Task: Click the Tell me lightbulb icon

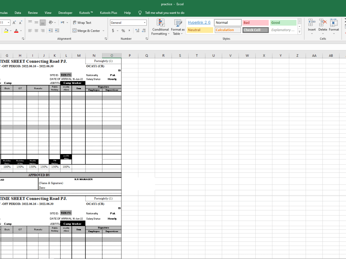Action: [140, 13]
